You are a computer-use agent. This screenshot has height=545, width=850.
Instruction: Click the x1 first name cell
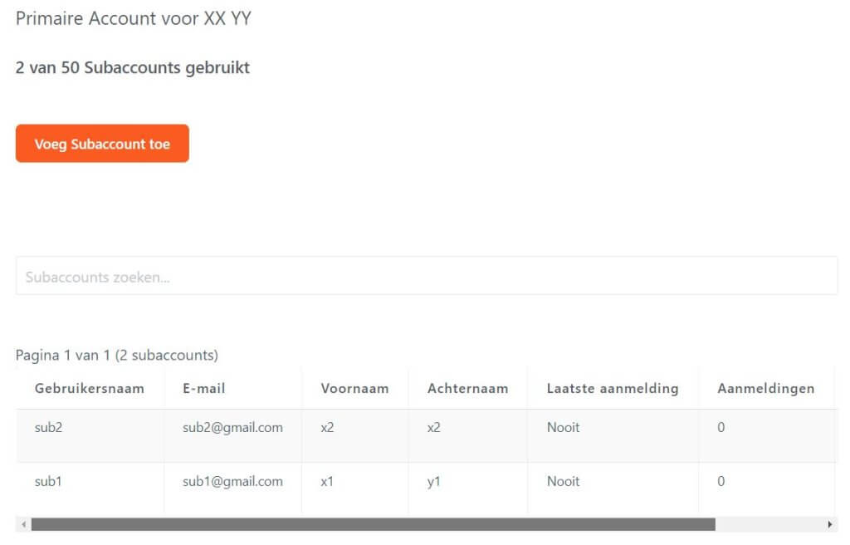(327, 482)
